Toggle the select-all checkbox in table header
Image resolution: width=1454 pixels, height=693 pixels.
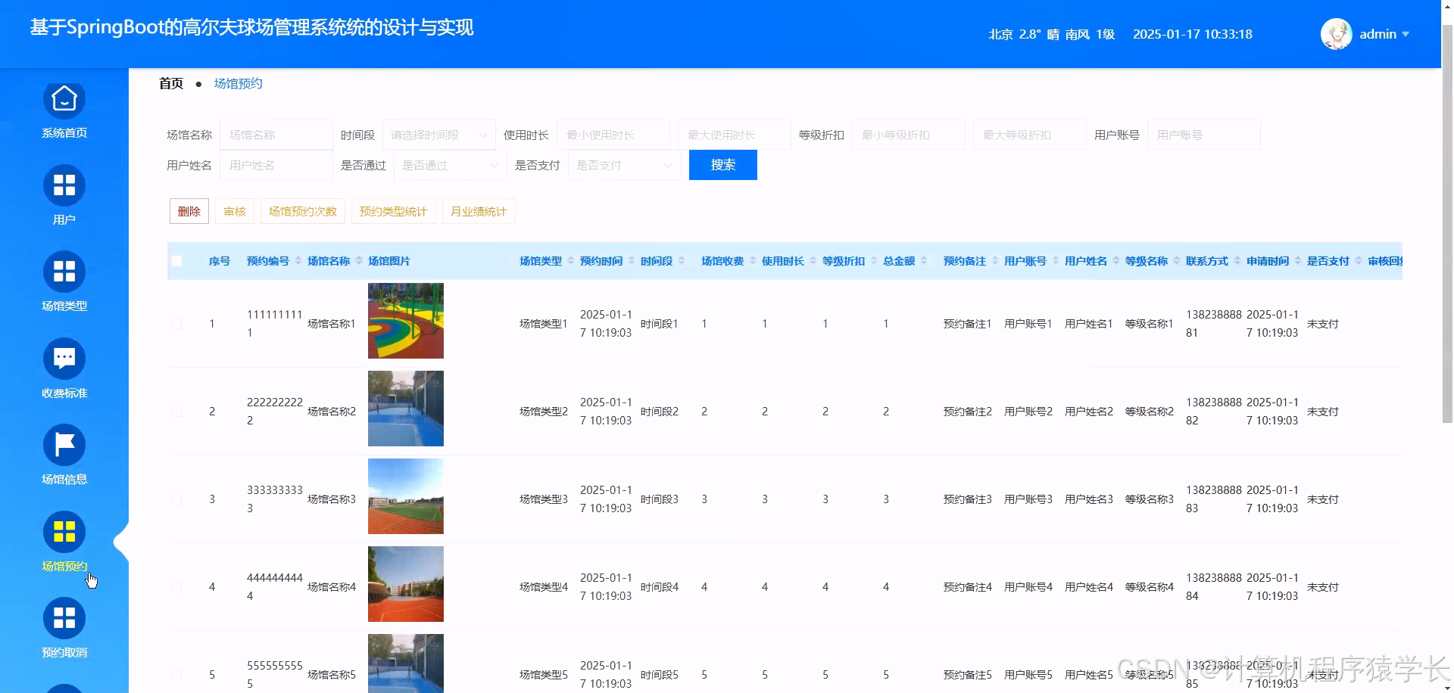(x=176, y=259)
